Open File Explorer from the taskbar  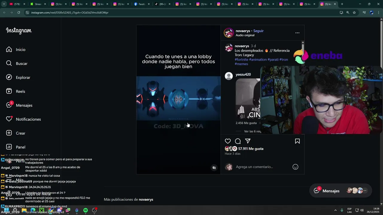click(24, 211)
